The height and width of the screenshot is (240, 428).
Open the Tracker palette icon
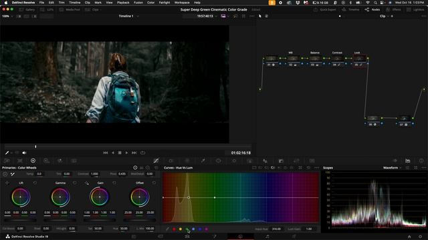(x=234, y=161)
